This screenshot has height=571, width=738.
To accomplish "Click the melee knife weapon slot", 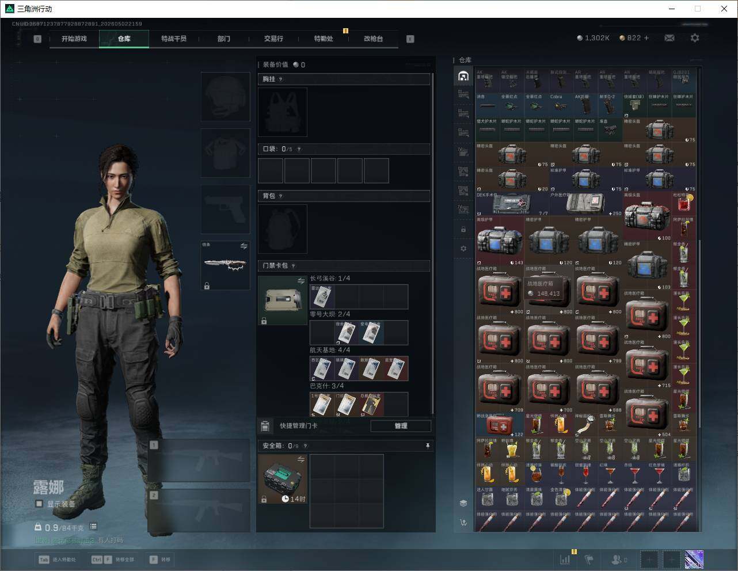I will 225,265.
